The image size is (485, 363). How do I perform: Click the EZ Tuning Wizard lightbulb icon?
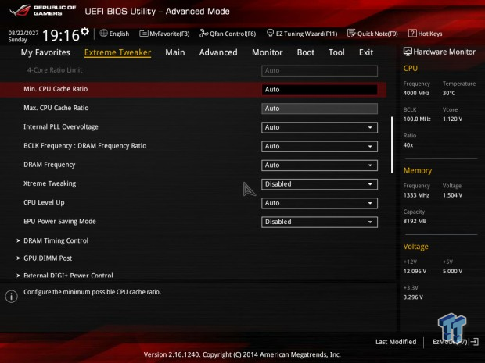tap(270, 34)
